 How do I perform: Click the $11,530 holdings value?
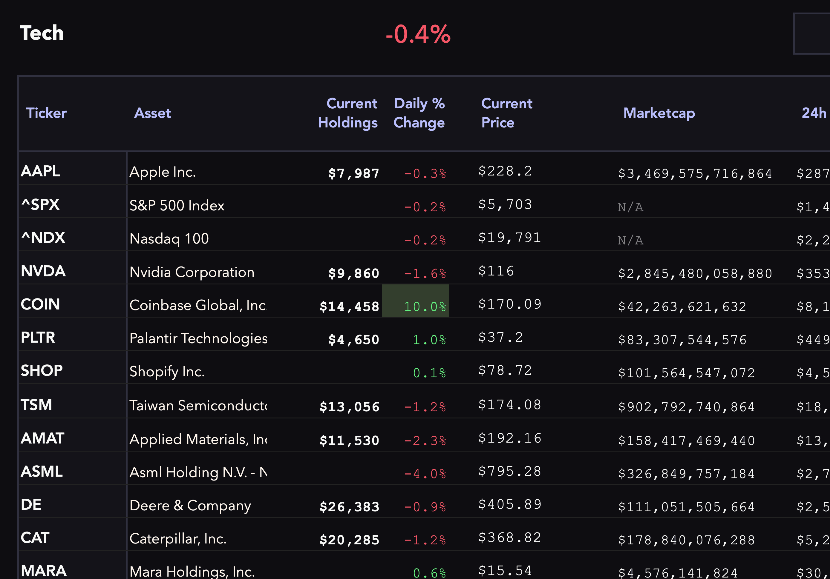pos(349,441)
